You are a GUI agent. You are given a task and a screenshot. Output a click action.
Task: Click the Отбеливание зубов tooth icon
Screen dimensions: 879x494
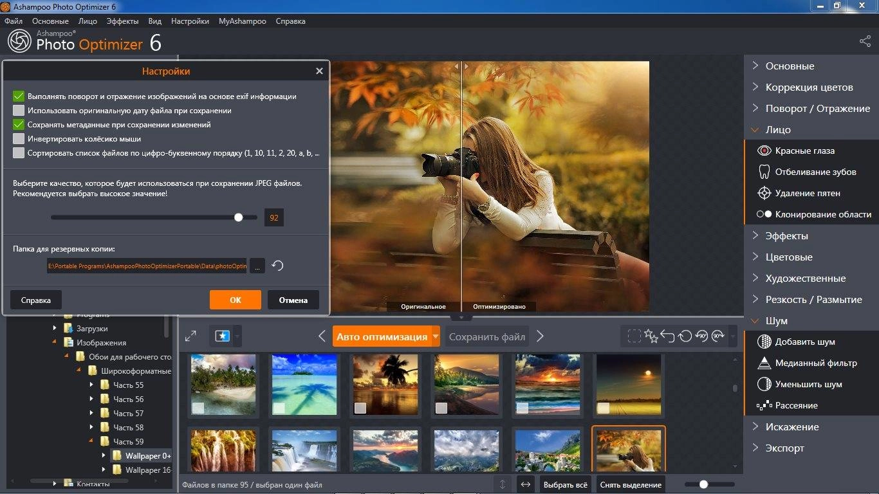click(764, 172)
